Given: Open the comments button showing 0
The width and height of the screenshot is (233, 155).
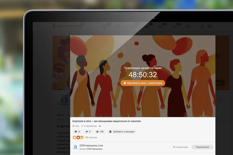Looking at the screenshot, I should click(x=77, y=132).
